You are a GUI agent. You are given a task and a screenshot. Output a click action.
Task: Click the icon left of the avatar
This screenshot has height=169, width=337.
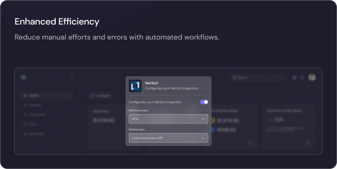pyautogui.click(x=302, y=77)
